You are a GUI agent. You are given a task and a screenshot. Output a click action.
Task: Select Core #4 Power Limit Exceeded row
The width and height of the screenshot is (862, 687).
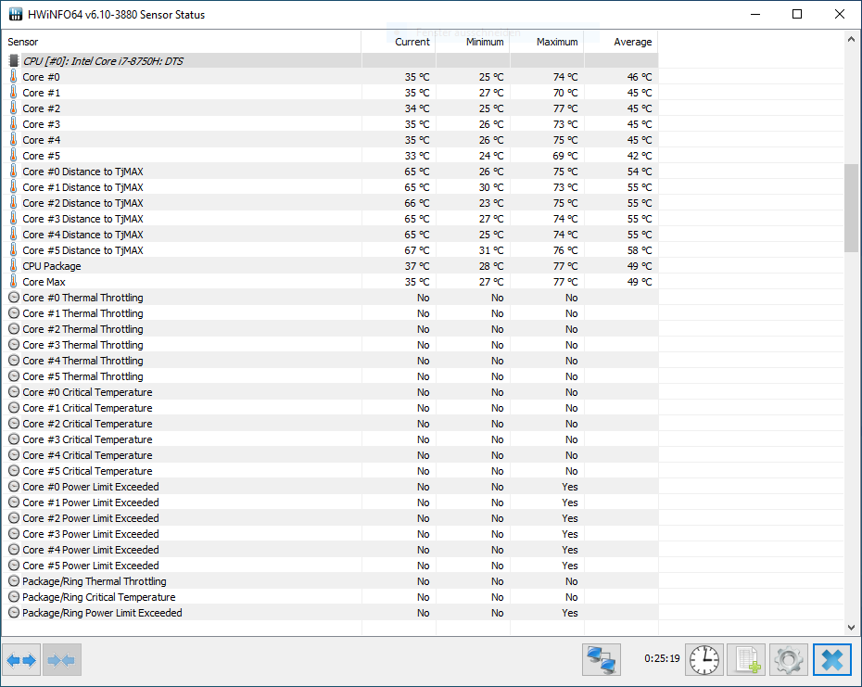pyautogui.click(x=330, y=550)
